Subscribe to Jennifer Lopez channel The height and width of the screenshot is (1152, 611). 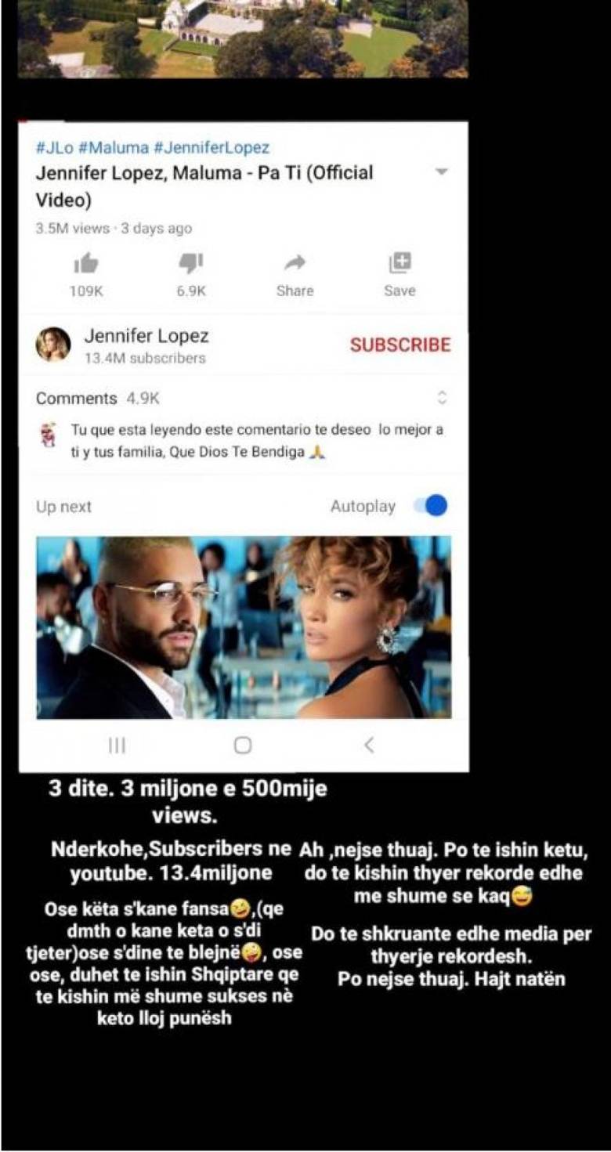400,345
